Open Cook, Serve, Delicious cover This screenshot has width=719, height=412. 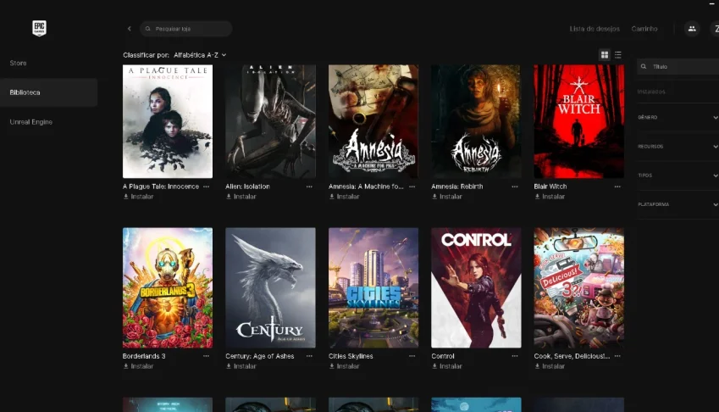coord(578,287)
